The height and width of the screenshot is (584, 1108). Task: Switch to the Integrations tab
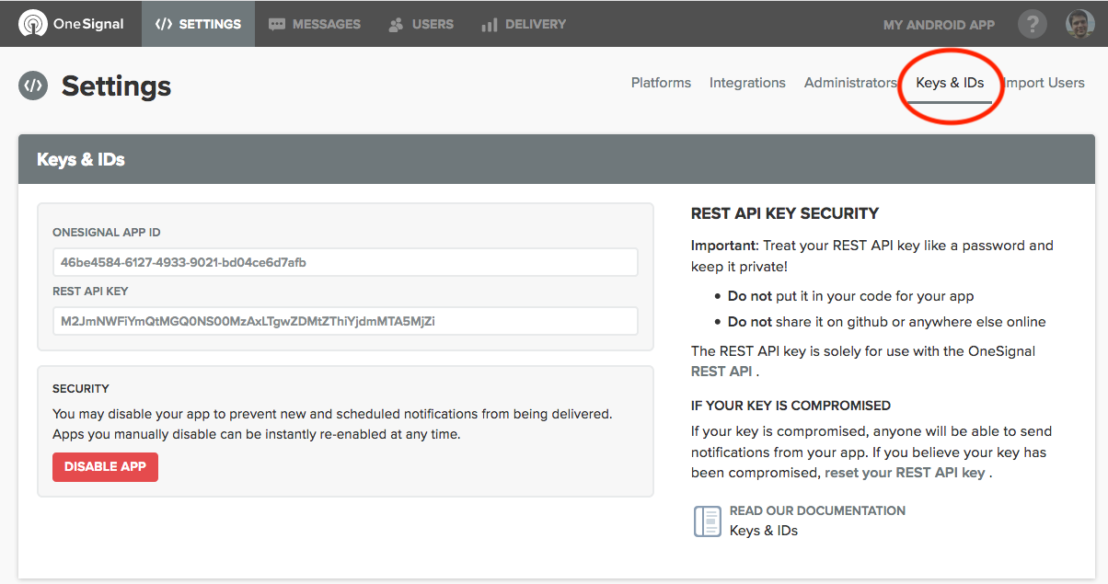point(747,83)
